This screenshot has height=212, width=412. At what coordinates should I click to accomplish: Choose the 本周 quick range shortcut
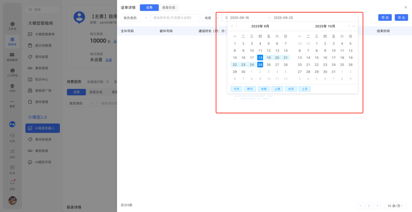click(x=264, y=89)
